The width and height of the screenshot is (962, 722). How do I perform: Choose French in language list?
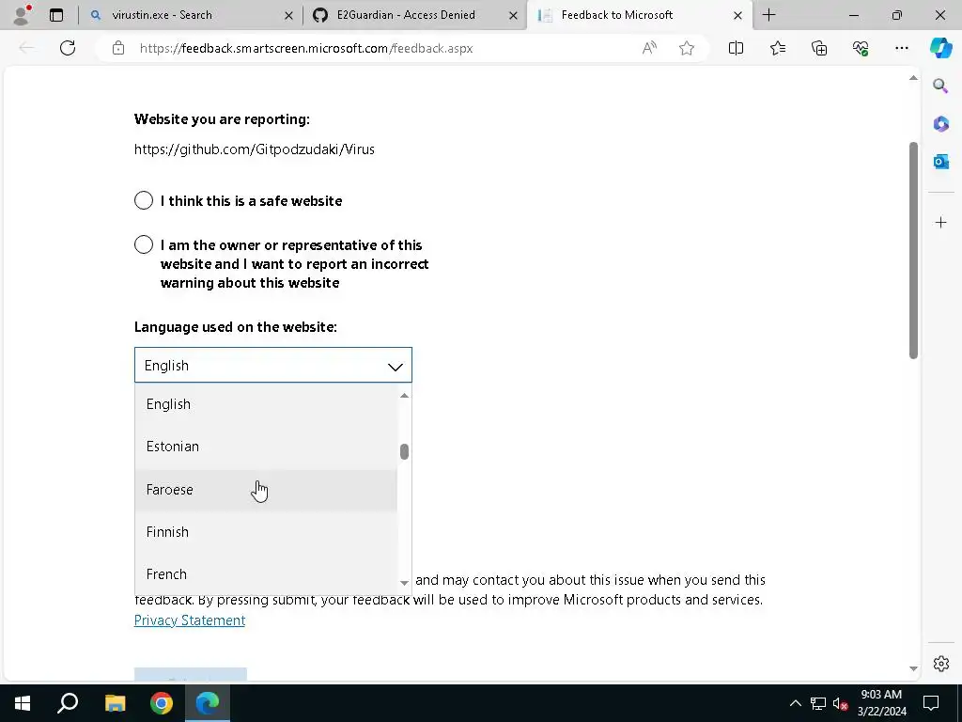point(266,574)
